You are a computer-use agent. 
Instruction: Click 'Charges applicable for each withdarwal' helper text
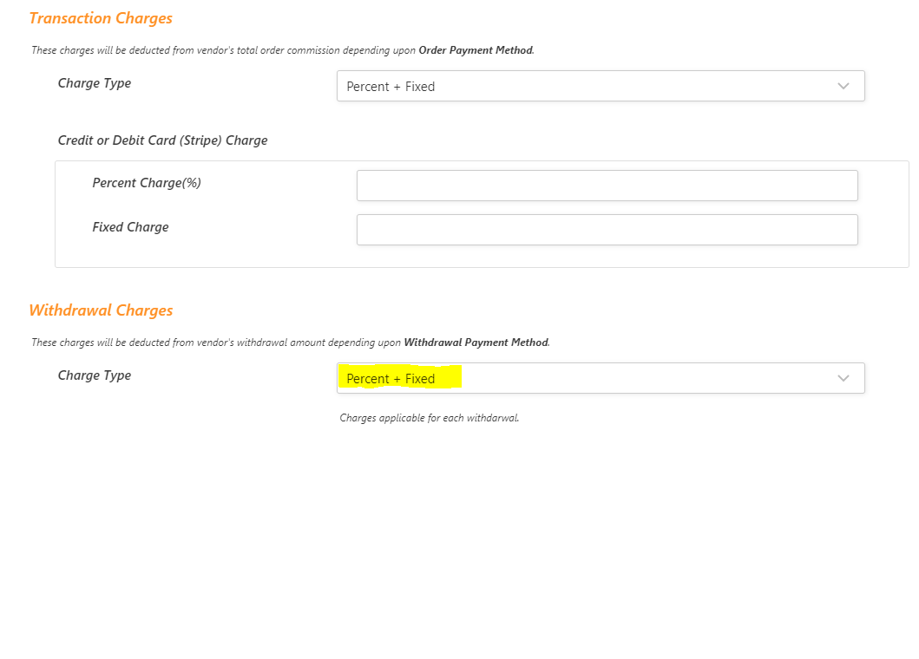(x=429, y=418)
